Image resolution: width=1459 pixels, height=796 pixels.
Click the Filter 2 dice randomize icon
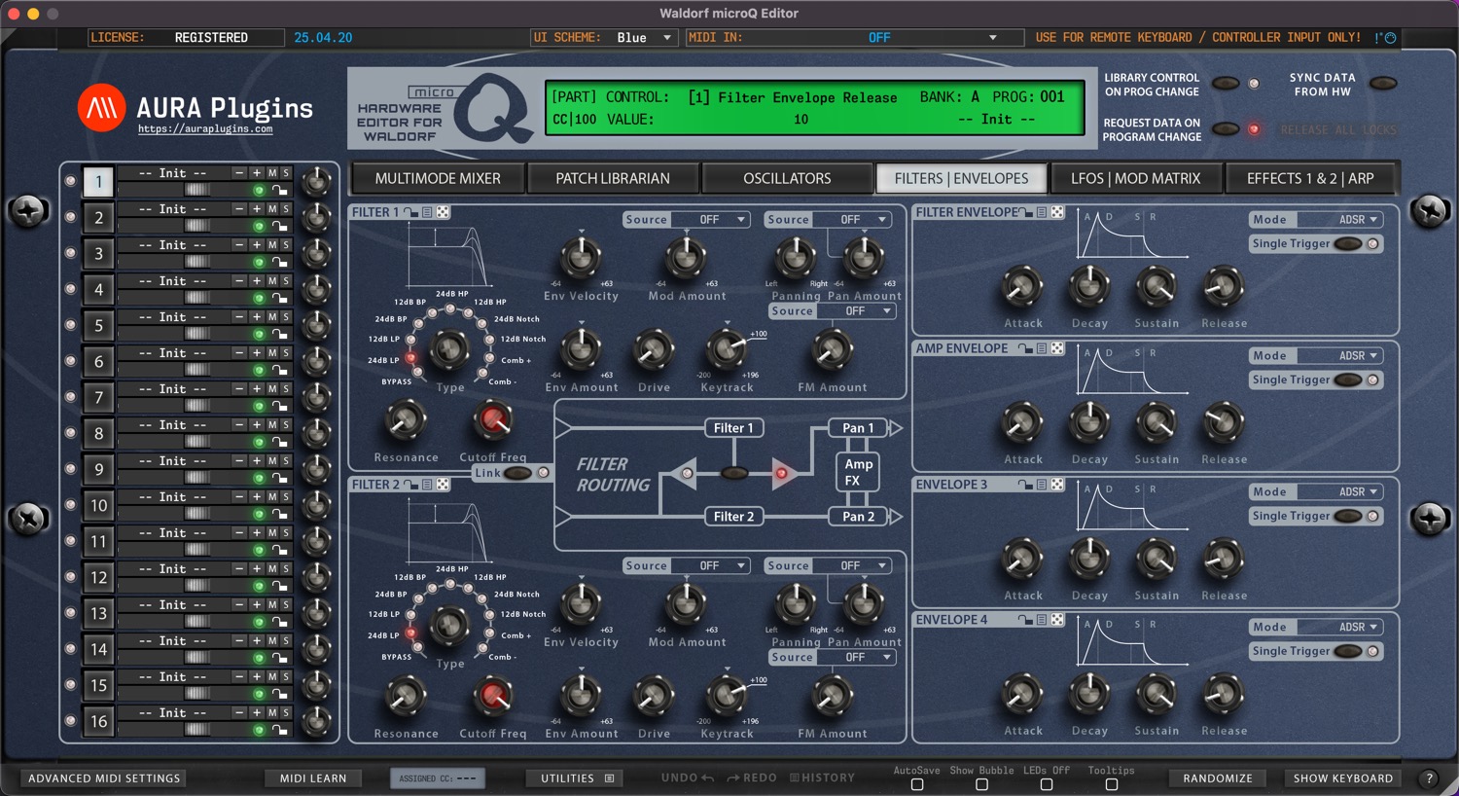[x=443, y=485]
